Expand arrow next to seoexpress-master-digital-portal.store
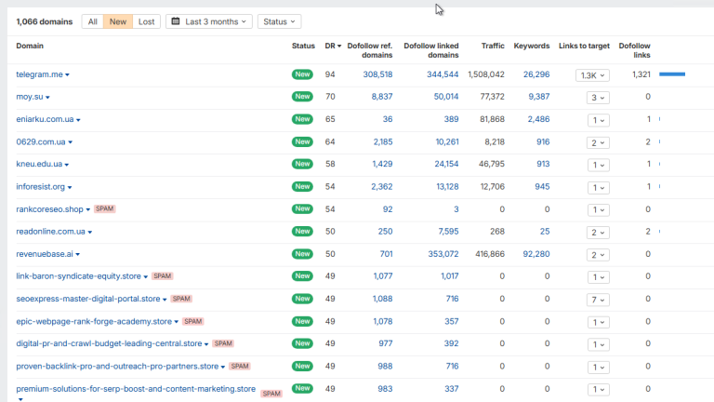 coord(165,300)
